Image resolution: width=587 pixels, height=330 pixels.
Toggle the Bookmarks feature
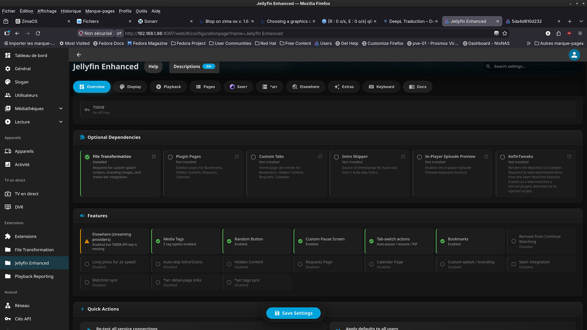[470, 241]
